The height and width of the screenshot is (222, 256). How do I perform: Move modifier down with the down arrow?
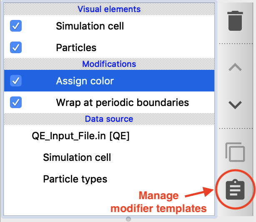click(x=236, y=105)
